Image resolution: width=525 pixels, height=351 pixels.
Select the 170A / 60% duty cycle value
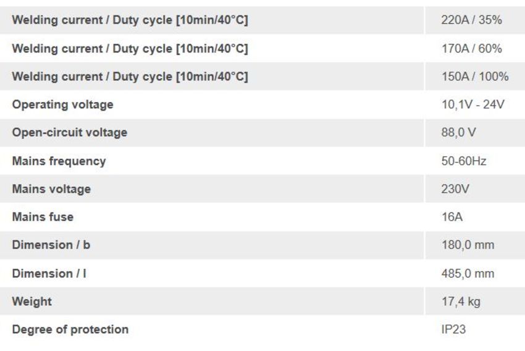click(x=471, y=48)
